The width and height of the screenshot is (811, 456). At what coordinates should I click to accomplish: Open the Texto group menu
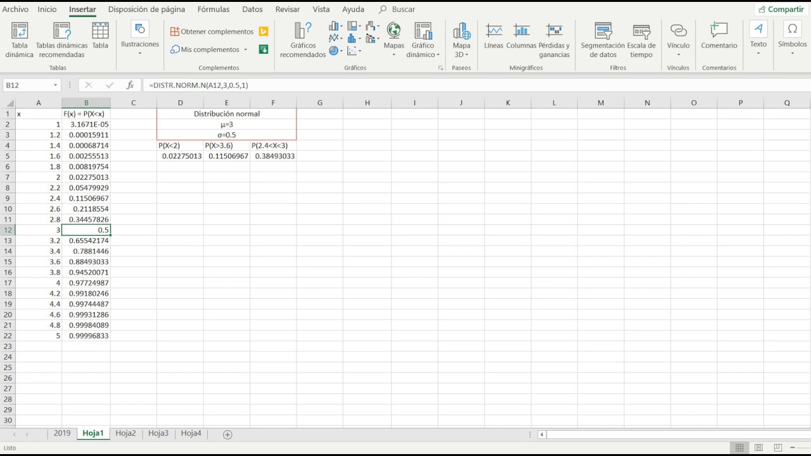click(x=758, y=39)
